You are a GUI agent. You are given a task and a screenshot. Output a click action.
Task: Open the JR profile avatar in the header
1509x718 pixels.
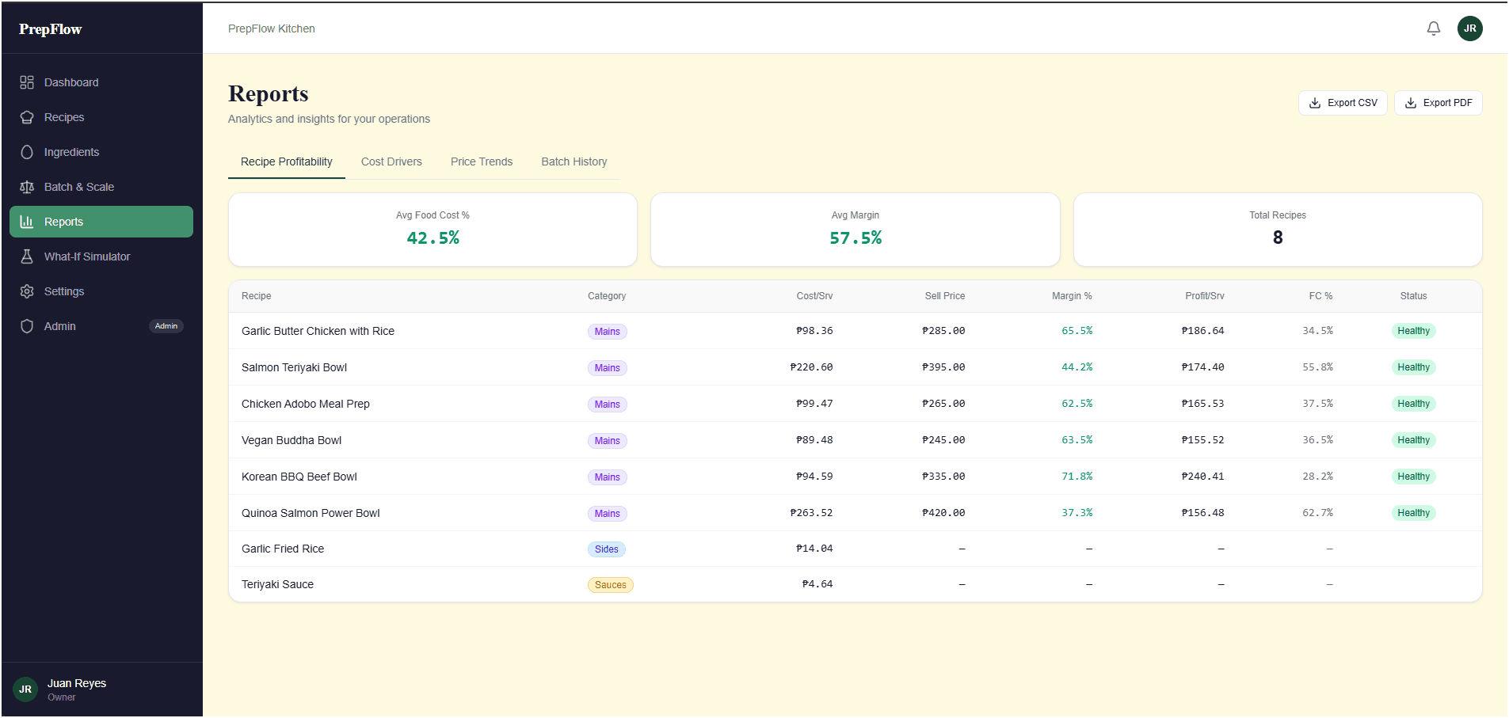1469,28
